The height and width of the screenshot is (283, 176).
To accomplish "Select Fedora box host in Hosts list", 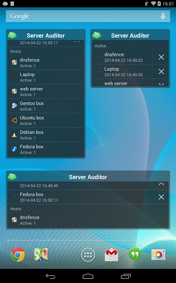I will pyautogui.click(x=46, y=149).
